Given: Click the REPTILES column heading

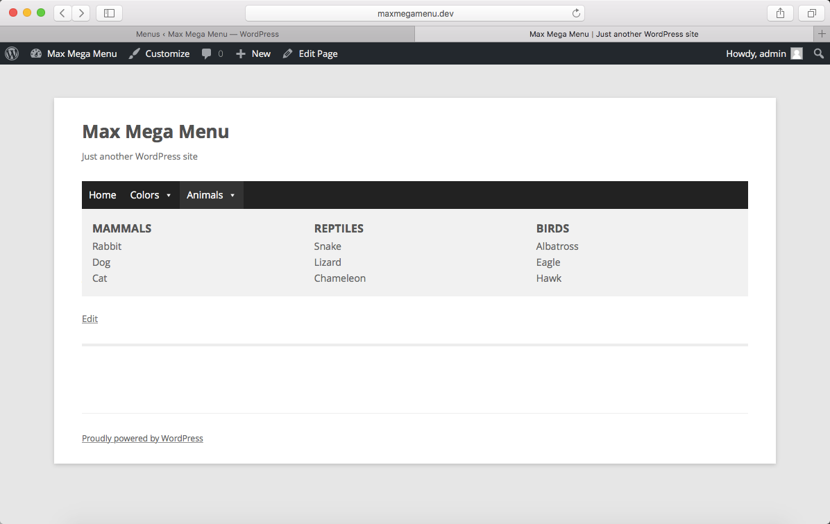Looking at the screenshot, I should click(x=339, y=228).
